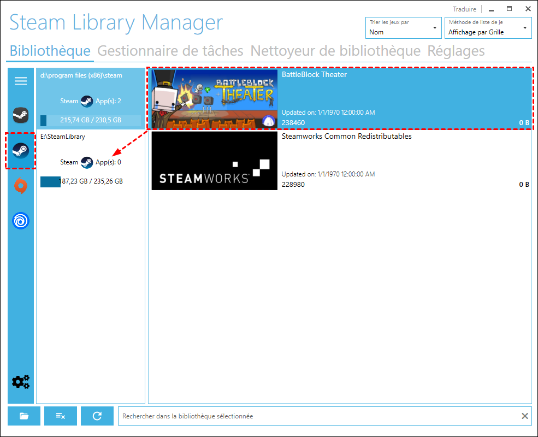Click the Steamworks thumbnail image

(x=215, y=161)
